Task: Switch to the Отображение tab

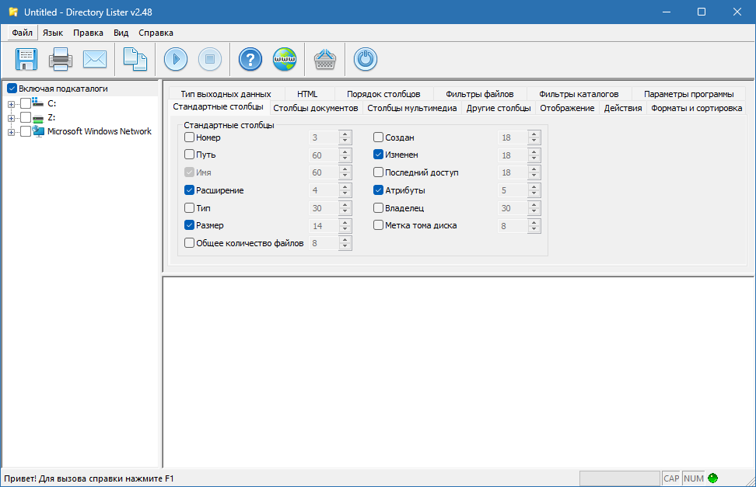Action: click(567, 108)
